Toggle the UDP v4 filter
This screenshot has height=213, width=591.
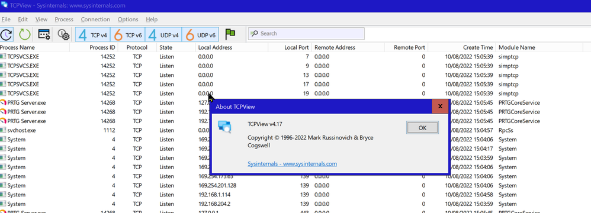coord(163,35)
